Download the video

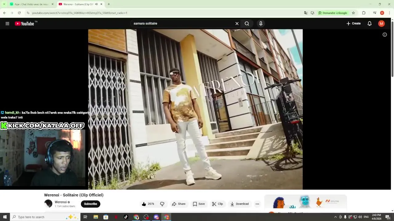[239, 204]
